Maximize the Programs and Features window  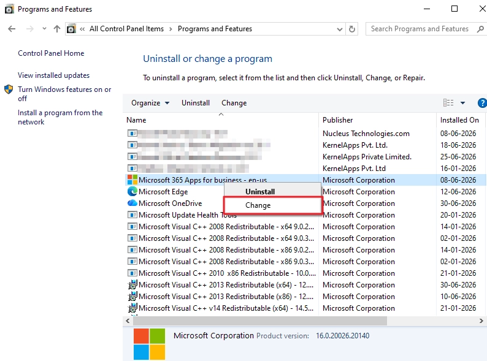pyautogui.click(x=454, y=9)
